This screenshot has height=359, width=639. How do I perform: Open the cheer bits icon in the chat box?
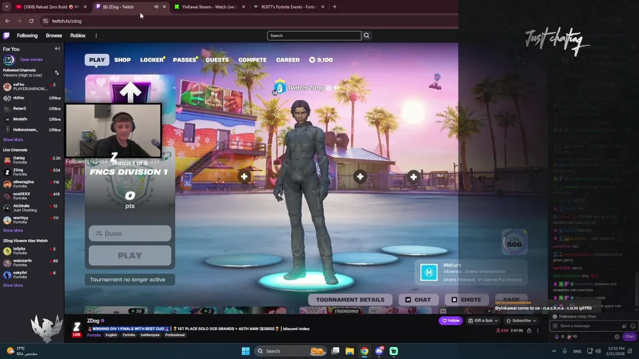point(624,326)
